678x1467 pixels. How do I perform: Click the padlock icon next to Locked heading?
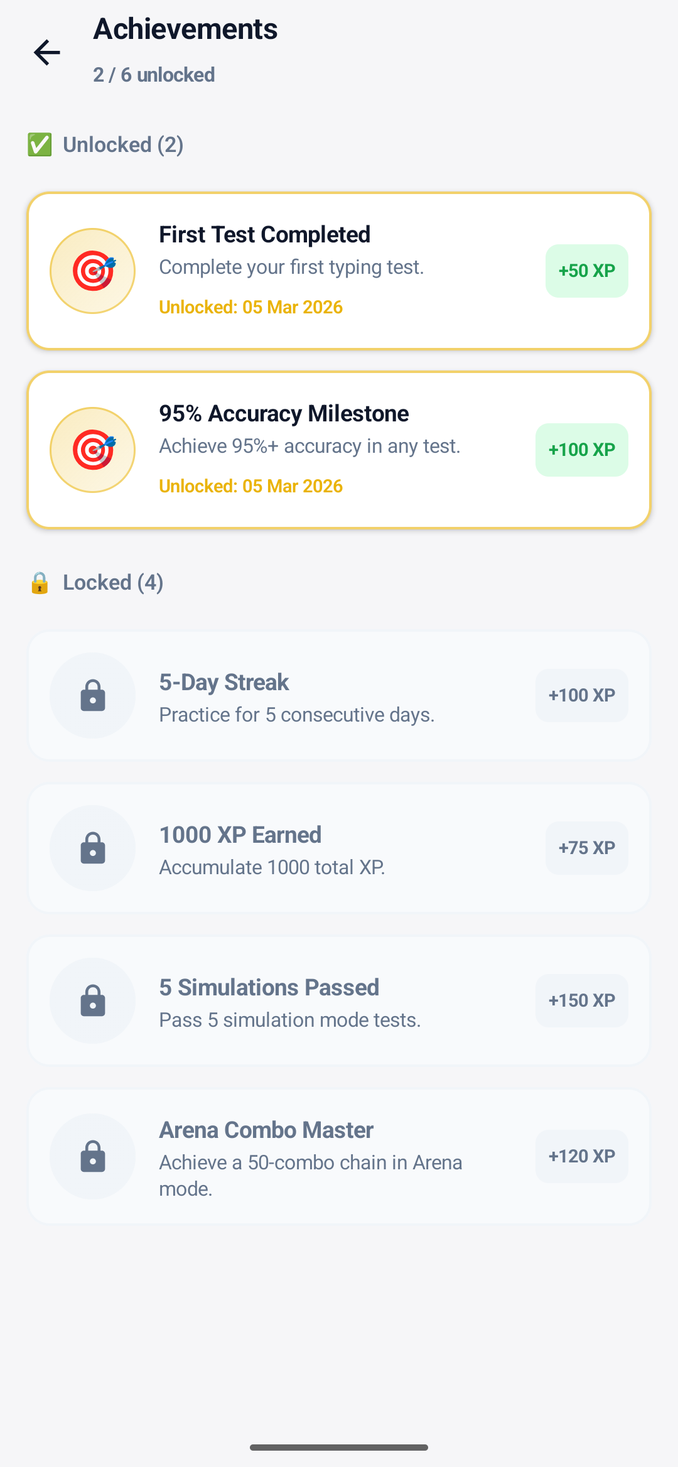click(40, 582)
